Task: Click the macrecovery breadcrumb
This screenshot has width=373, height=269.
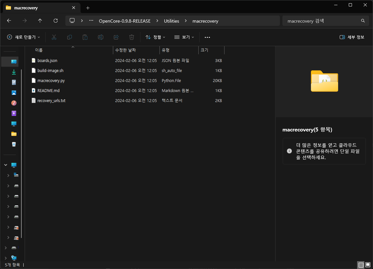Action: point(205,21)
